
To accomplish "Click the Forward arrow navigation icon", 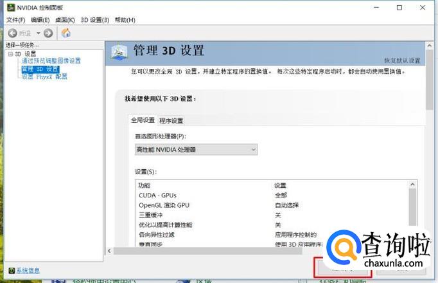I will pyautogui.click(x=48, y=33).
